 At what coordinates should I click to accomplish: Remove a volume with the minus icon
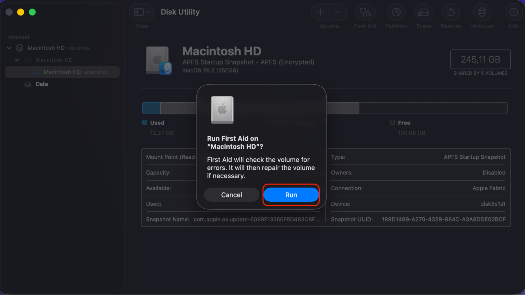tap(337, 12)
